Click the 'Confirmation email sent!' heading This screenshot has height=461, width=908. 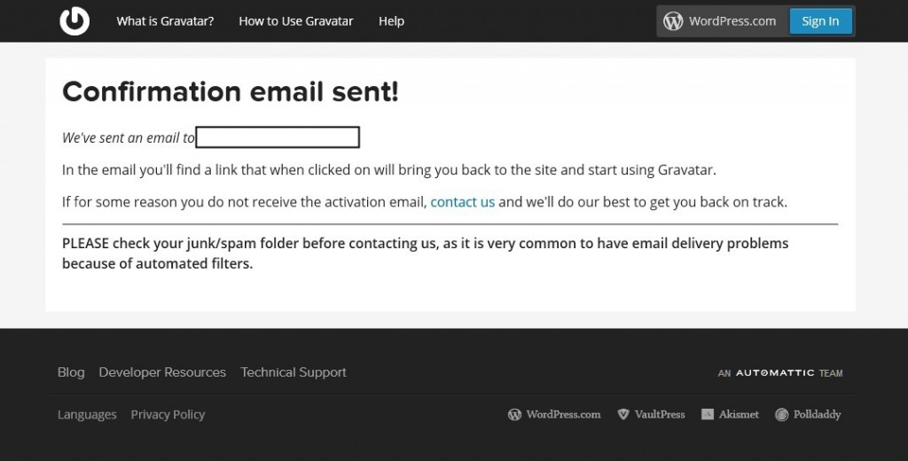[231, 91]
